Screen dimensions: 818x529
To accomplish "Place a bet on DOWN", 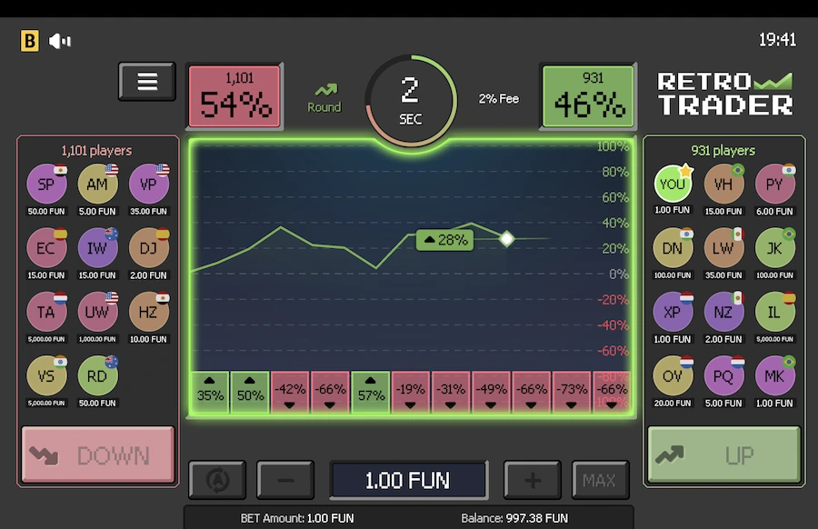I will click(98, 455).
